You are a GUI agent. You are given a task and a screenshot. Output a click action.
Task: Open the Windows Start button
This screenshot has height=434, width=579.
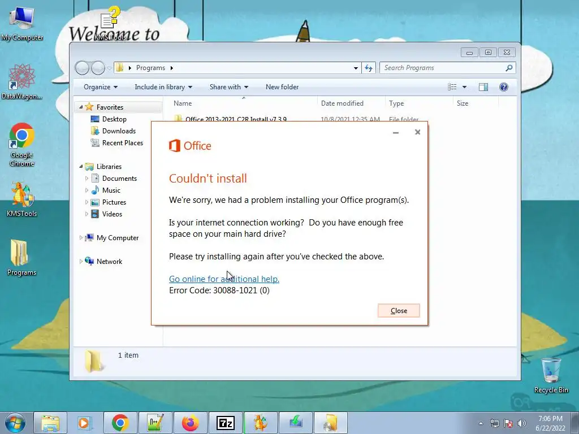coord(15,423)
